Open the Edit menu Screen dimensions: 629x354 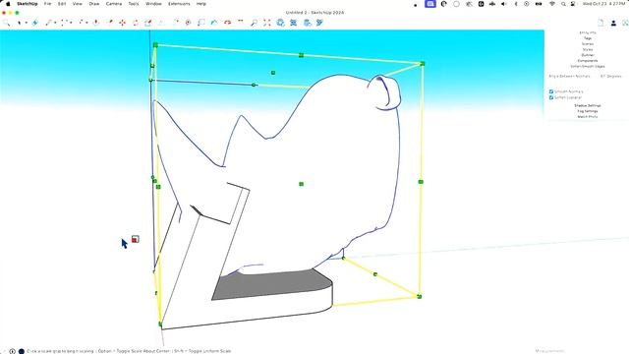62,4
